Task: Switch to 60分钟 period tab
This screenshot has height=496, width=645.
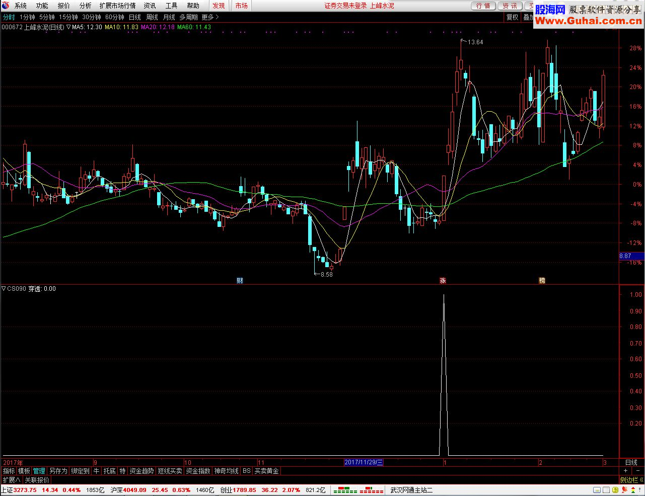Action: tap(115, 17)
